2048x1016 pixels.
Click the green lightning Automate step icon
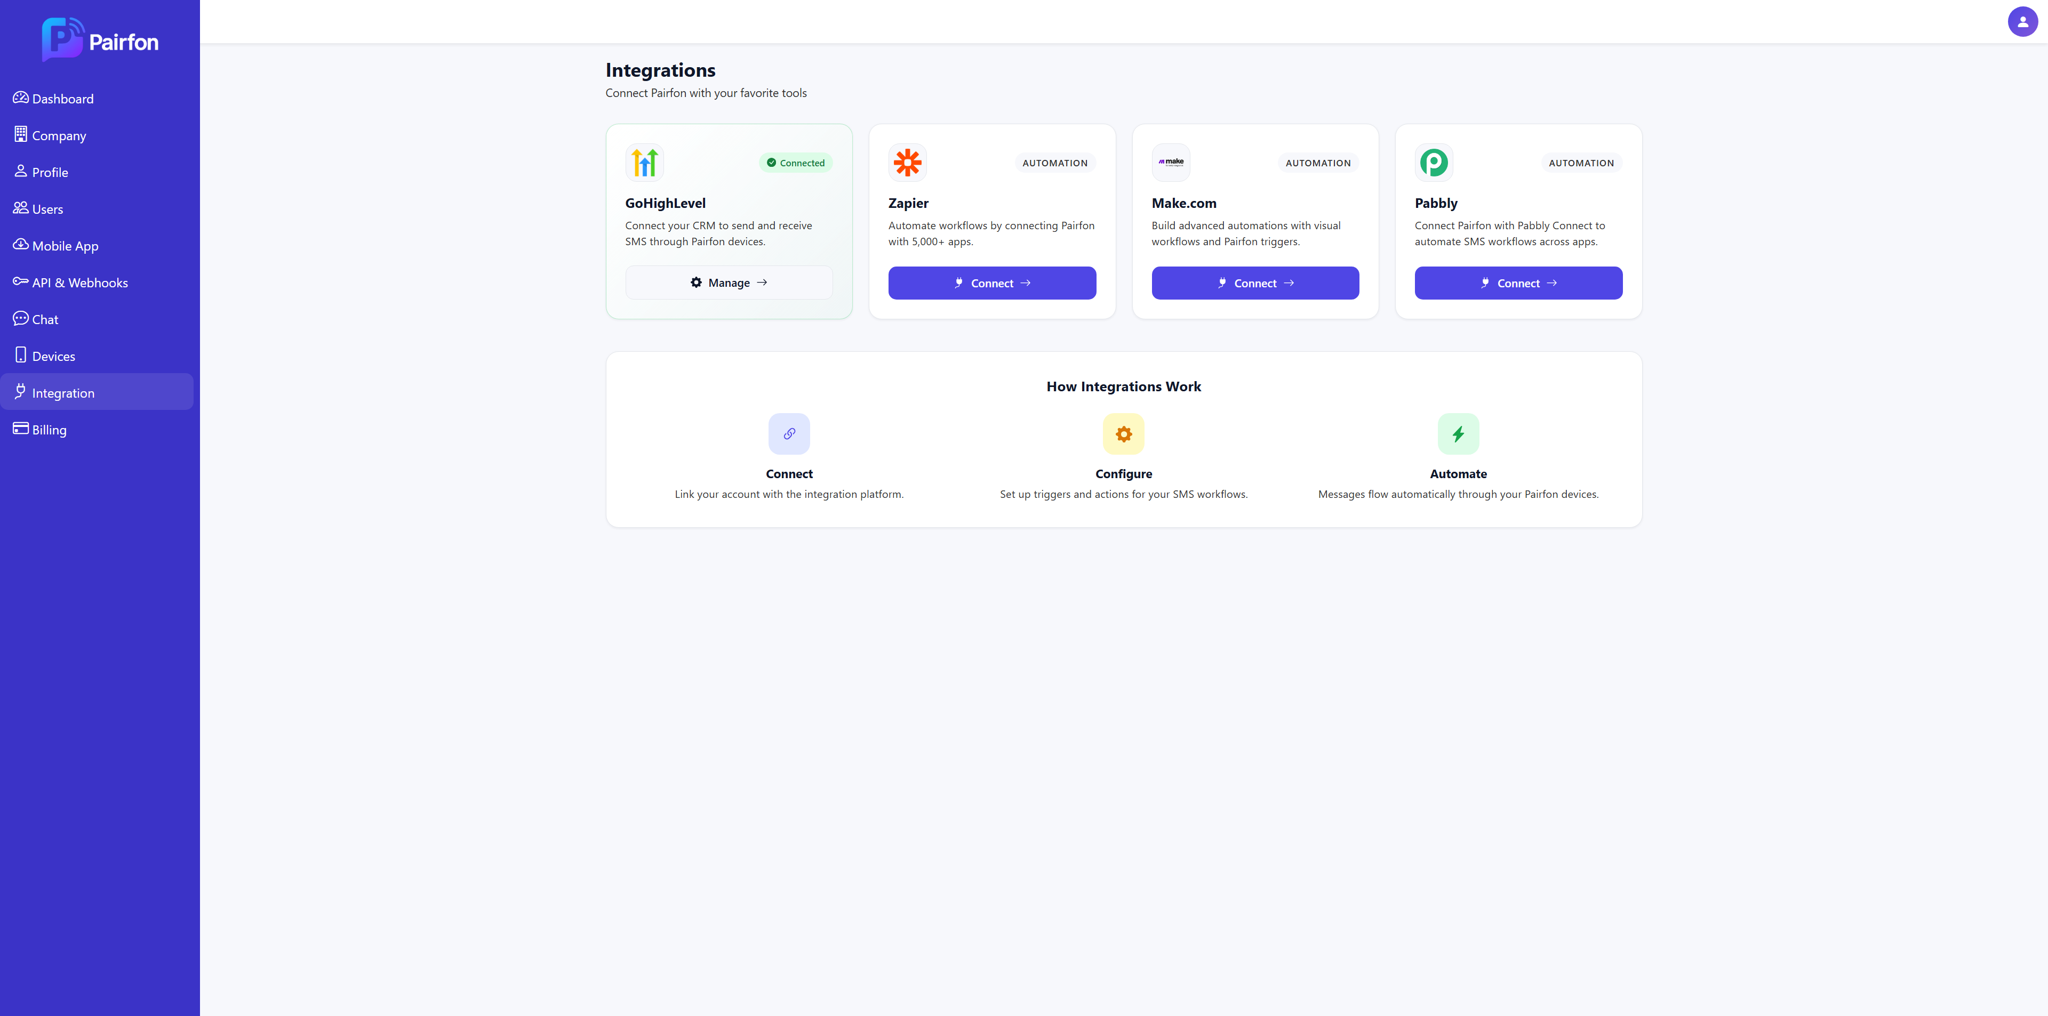click(1457, 434)
